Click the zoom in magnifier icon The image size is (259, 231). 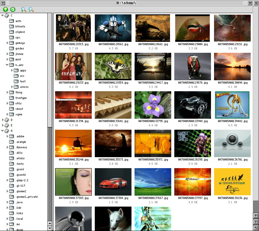(24, 9)
